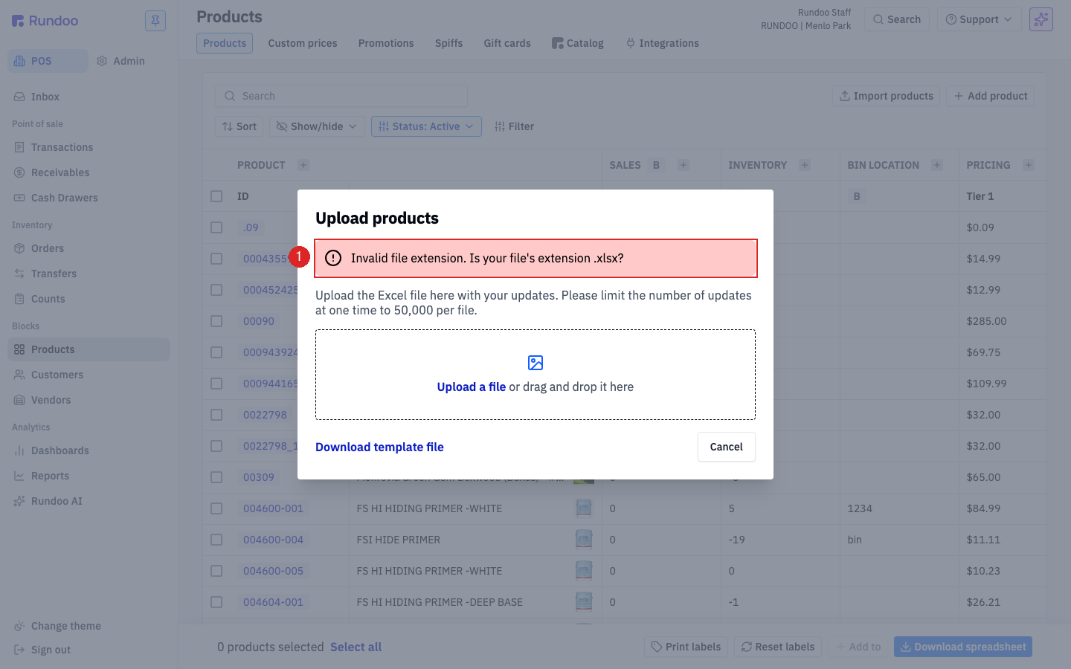Click the Reset labels button

(778, 647)
